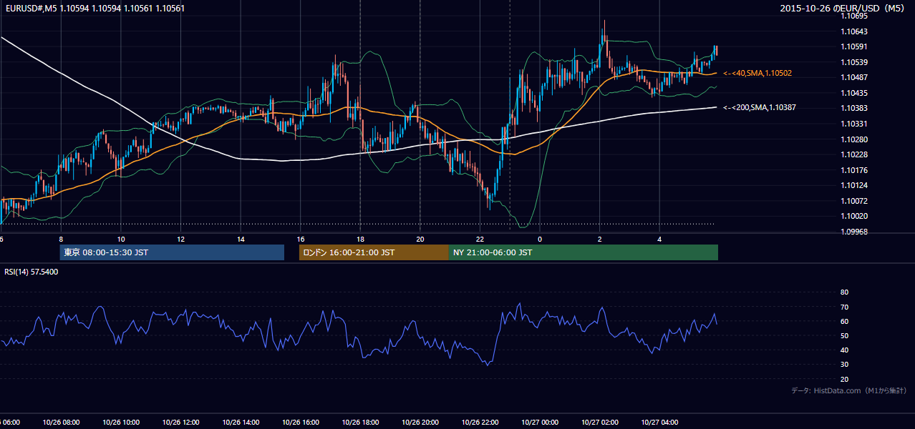Click RSI axis level 50

click(x=844, y=335)
